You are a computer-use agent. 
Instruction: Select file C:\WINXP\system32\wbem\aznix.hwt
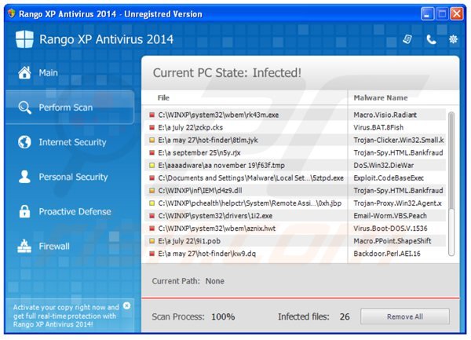point(217,228)
